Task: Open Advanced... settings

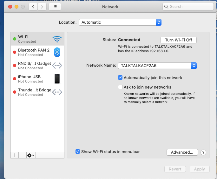Action: (182, 152)
